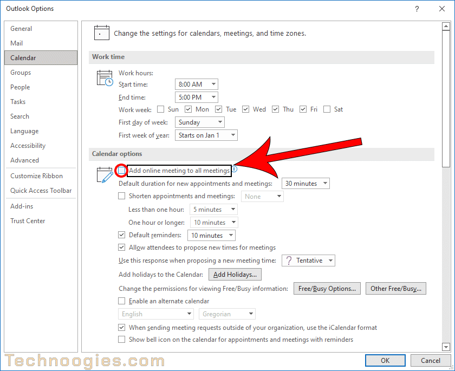Open the default duration 30 minutes dropdown
The image size is (455, 371).
click(x=305, y=184)
